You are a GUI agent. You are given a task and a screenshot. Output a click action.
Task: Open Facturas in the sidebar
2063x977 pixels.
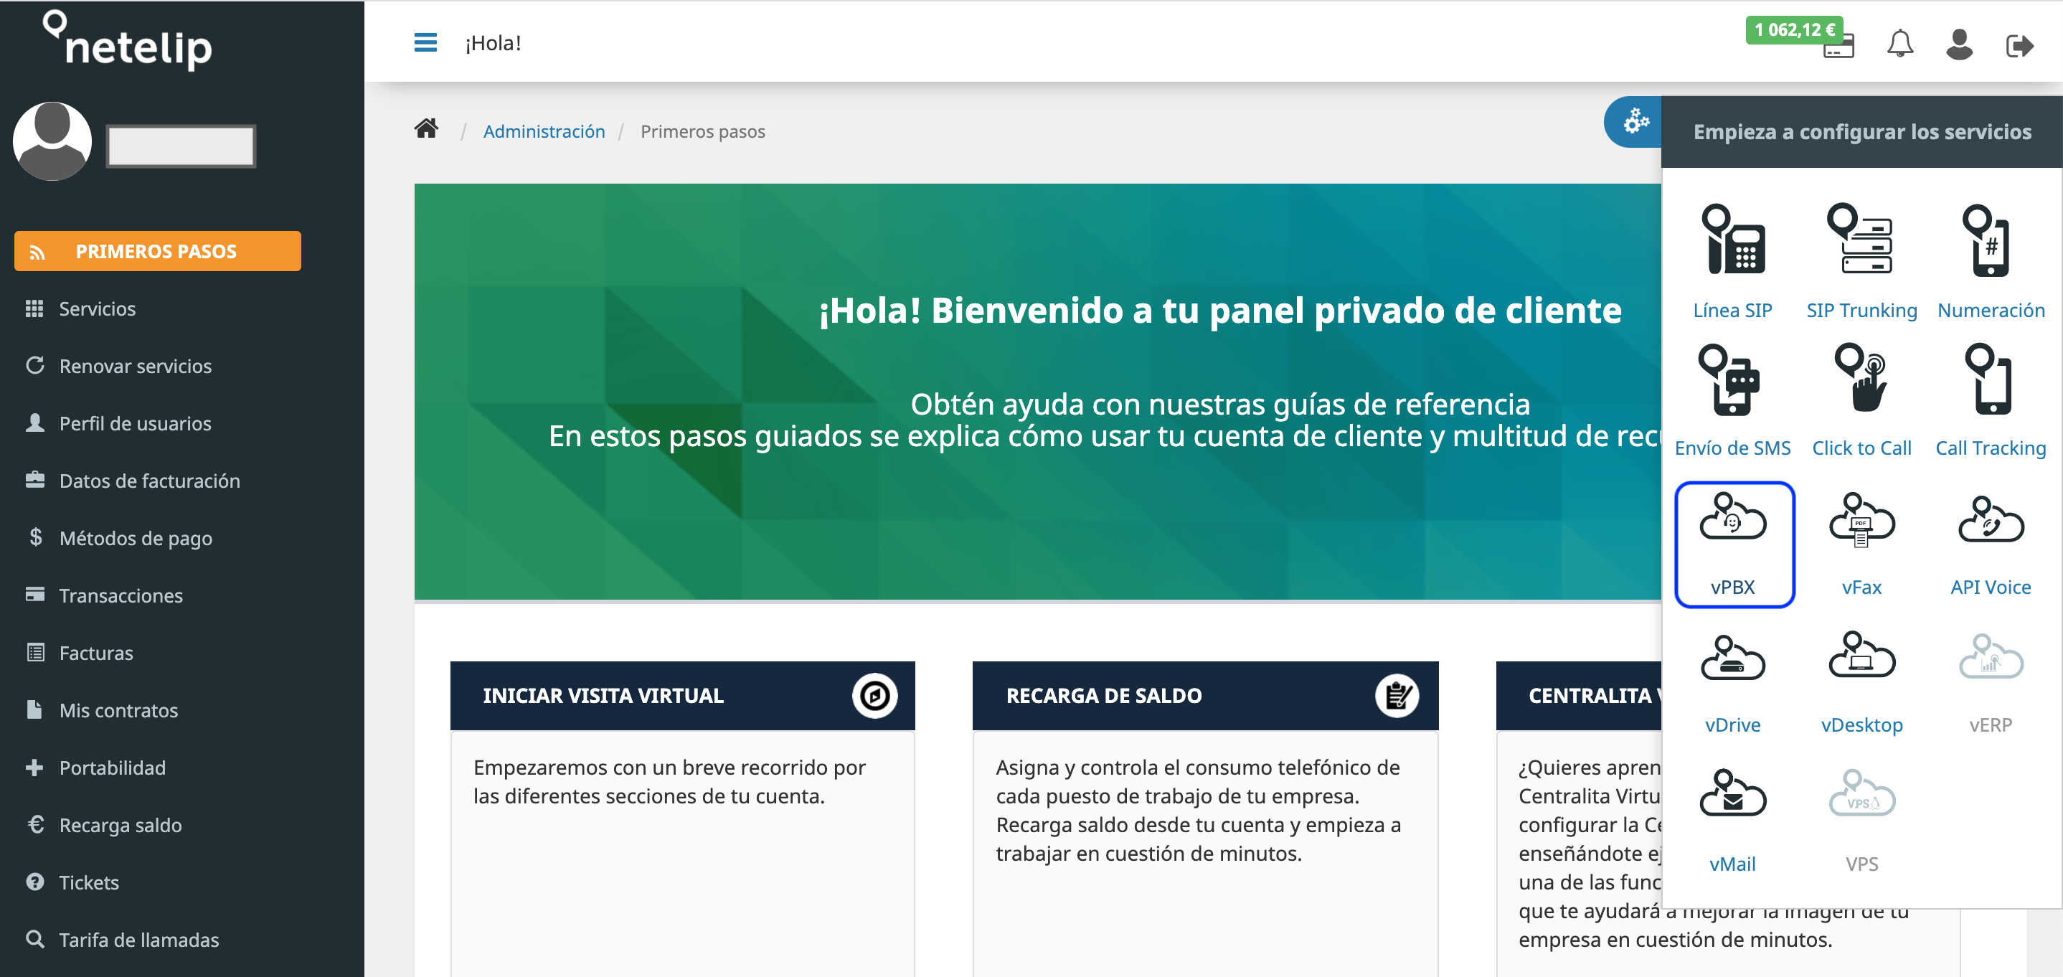[x=80, y=653]
